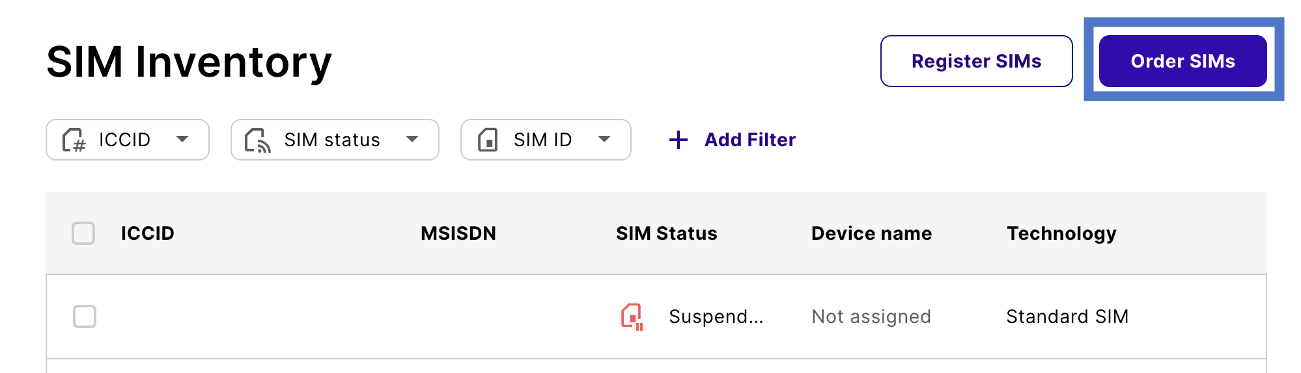The image size is (1301, 373).
Task: Expand the ICCID filter dropdown arrow
Action: (x=182, y=139)
